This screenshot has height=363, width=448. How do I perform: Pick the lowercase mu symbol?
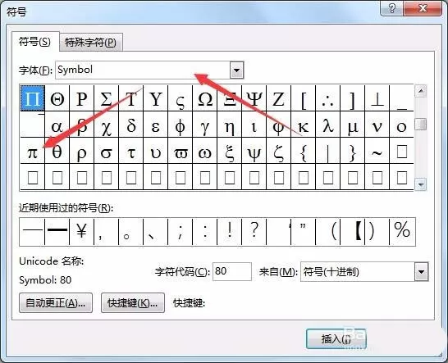coord(353,125)
